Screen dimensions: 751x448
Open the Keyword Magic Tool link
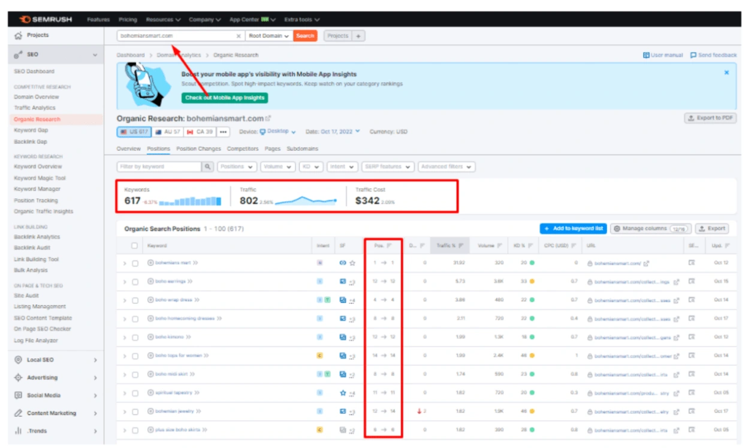click(40, 178)
